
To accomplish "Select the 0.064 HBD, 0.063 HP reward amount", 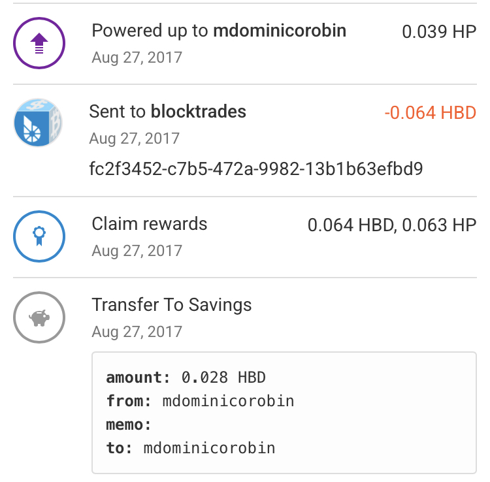I will pyautogui.click(x=392, y=225).
